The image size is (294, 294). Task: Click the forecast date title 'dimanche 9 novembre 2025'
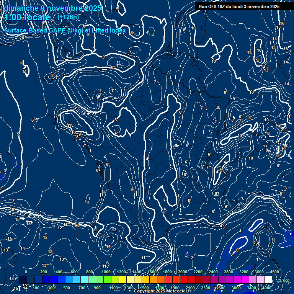(53, 8)
